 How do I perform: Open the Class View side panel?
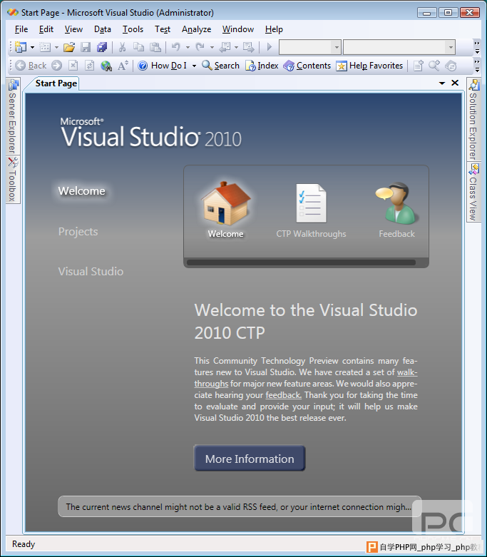[473, 192]
